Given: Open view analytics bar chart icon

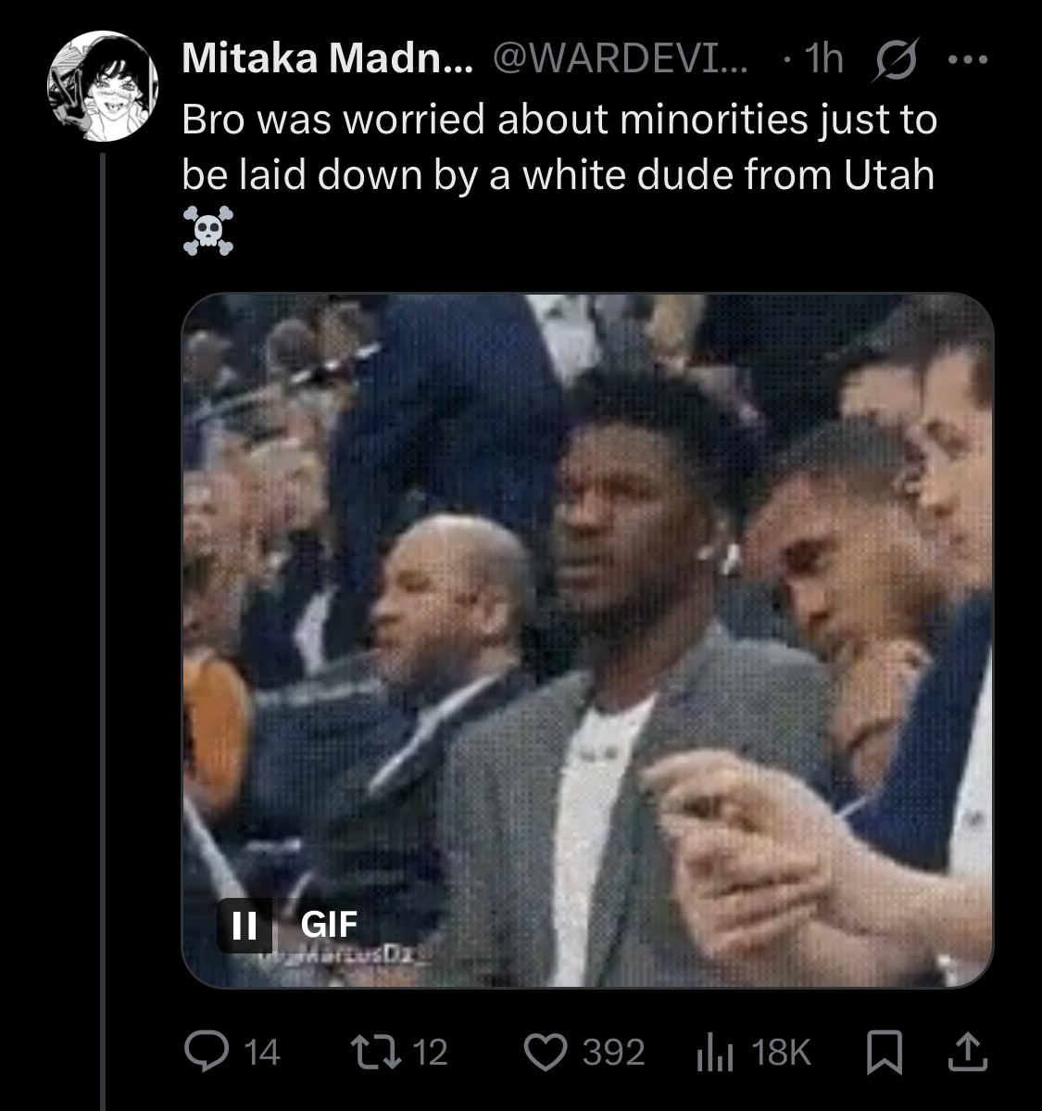Looking at the screenshot, I should pos(715,1053).
